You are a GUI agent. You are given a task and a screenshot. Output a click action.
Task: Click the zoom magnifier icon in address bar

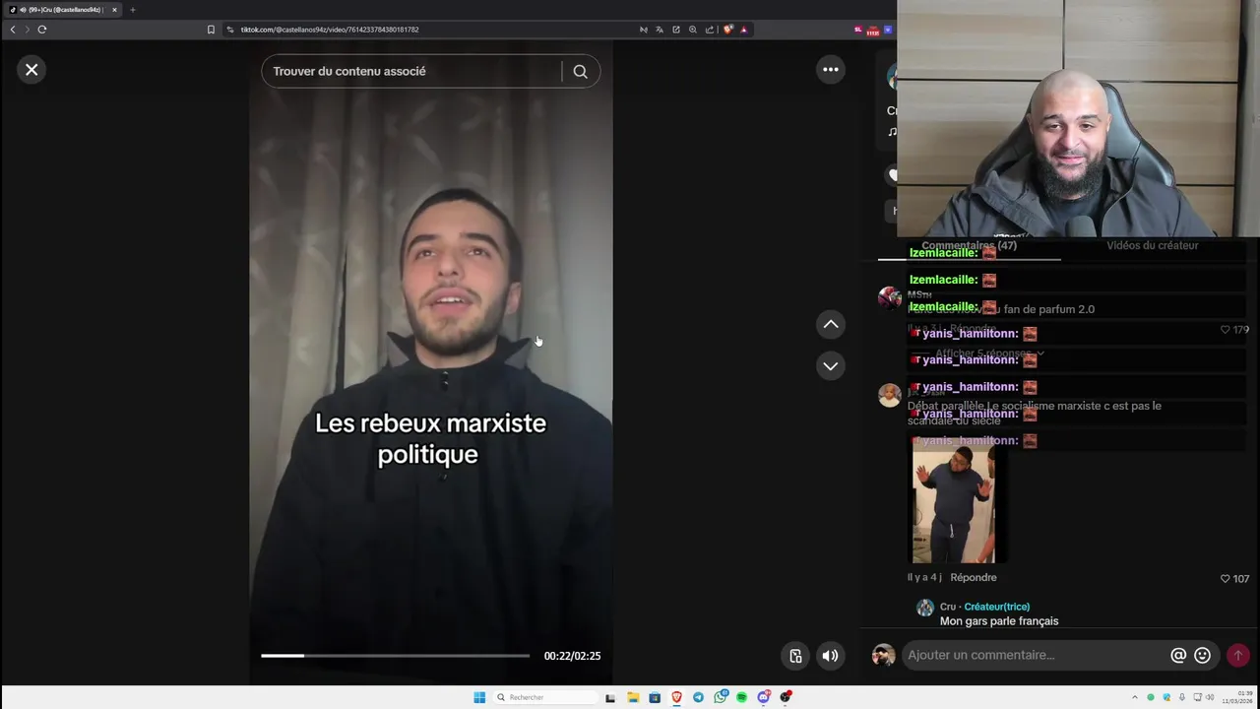(x=693, y=30)
